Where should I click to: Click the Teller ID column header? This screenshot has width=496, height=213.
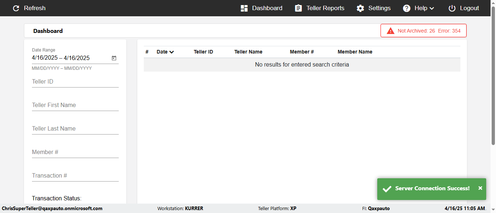tap(203, 52)
